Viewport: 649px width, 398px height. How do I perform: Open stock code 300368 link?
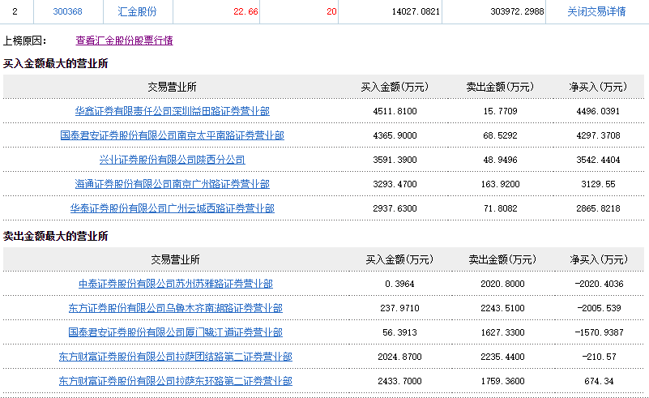point(66,11)
